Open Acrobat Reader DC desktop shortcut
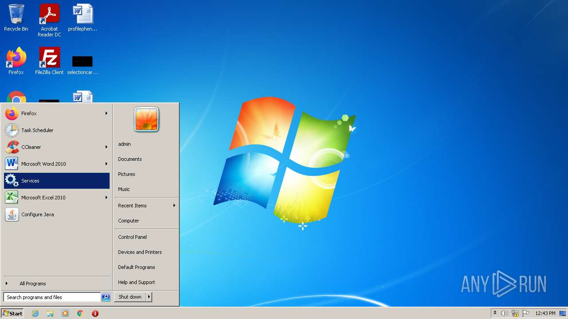The image size is (568, 319). click(x=49, y=20)
